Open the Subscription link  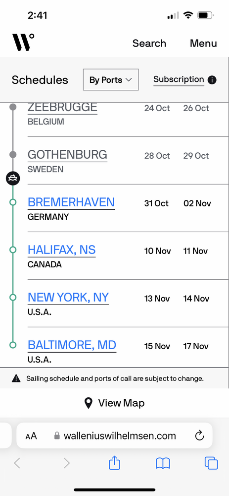[179, 80]
